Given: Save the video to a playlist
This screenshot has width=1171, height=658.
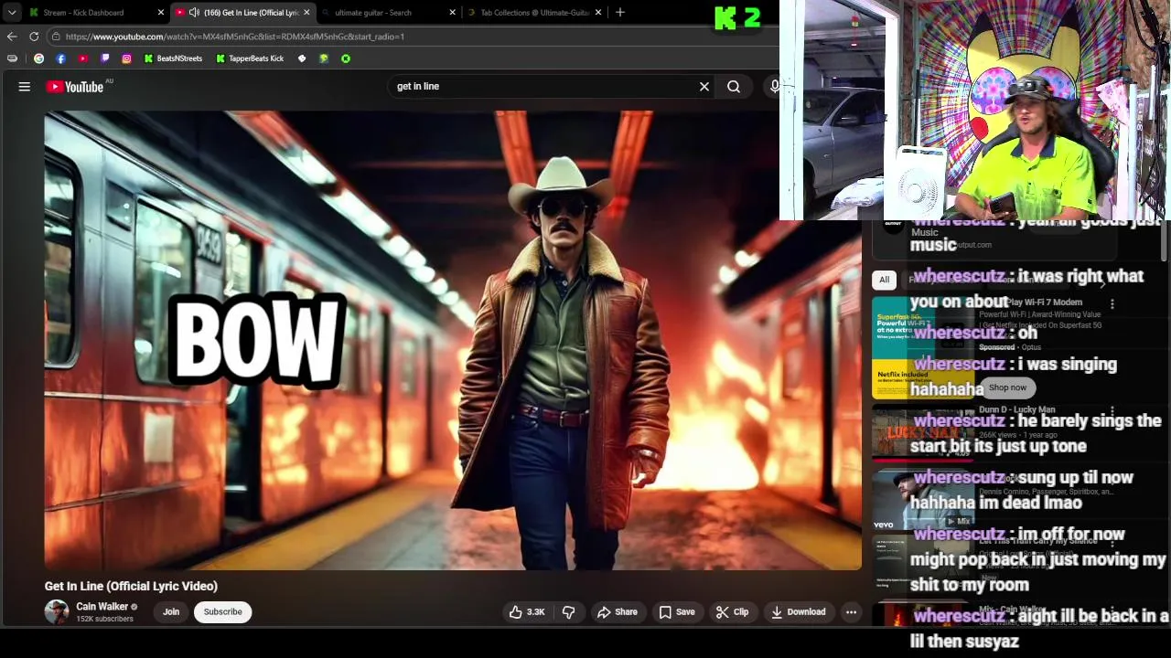Looking at the screenshot, I should pyautogui.click(x=677, y=612).
